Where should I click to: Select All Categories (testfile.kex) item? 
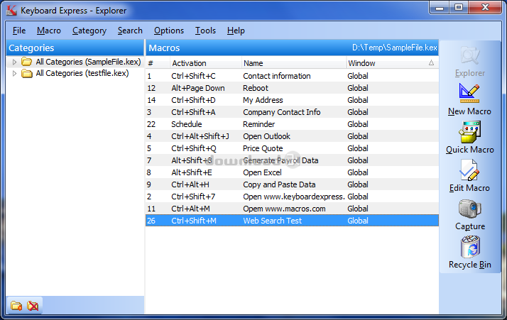[82, 73]
